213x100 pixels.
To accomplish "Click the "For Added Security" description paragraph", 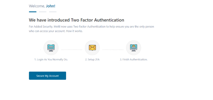I will (x=91, y=29).
